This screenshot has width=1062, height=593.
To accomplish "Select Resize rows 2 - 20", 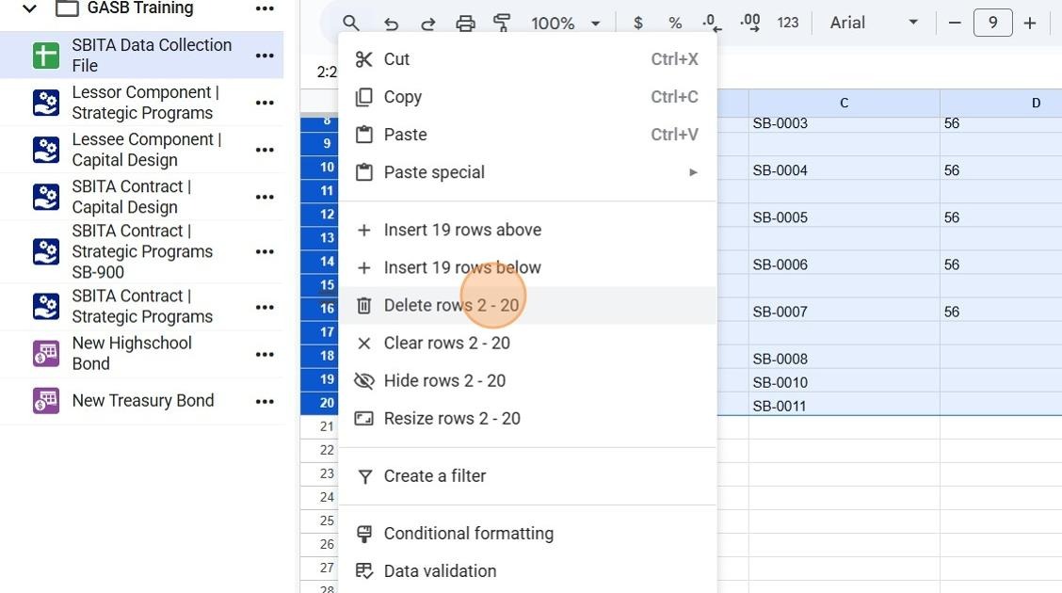I will (x=527, y=419).
